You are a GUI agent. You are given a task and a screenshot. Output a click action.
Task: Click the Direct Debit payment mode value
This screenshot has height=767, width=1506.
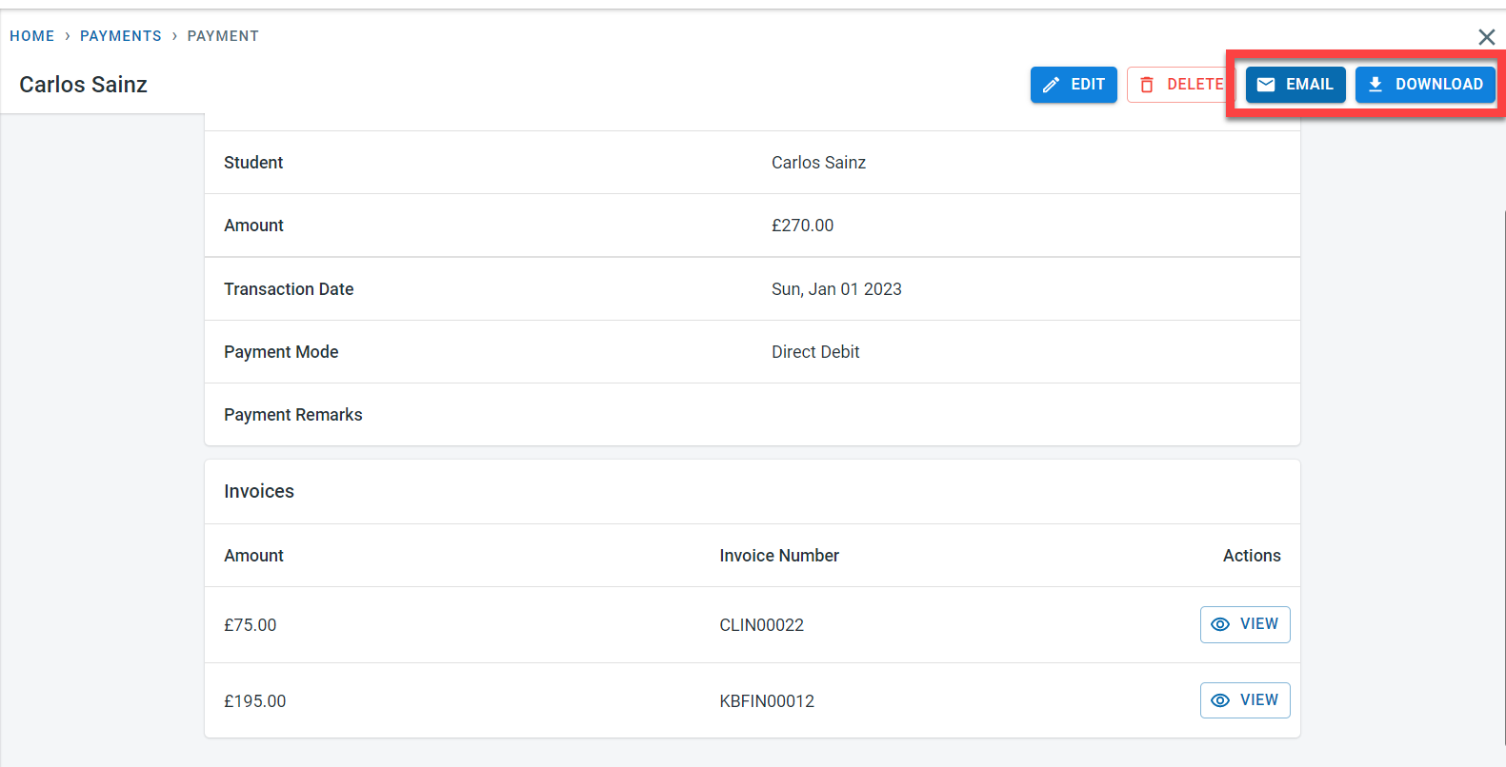pos(814,352)
